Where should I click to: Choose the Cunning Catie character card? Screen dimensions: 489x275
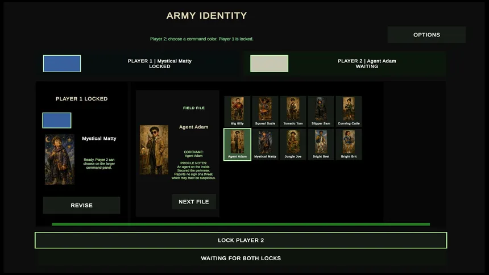tap(349, 111)
